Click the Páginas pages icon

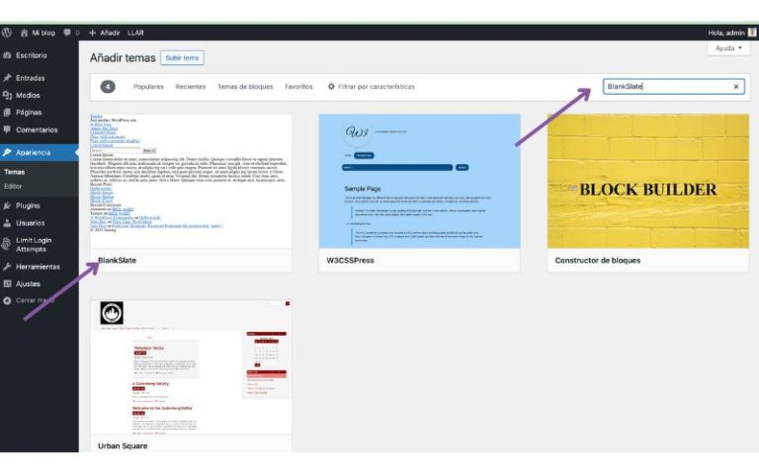[x=7, y=113]
